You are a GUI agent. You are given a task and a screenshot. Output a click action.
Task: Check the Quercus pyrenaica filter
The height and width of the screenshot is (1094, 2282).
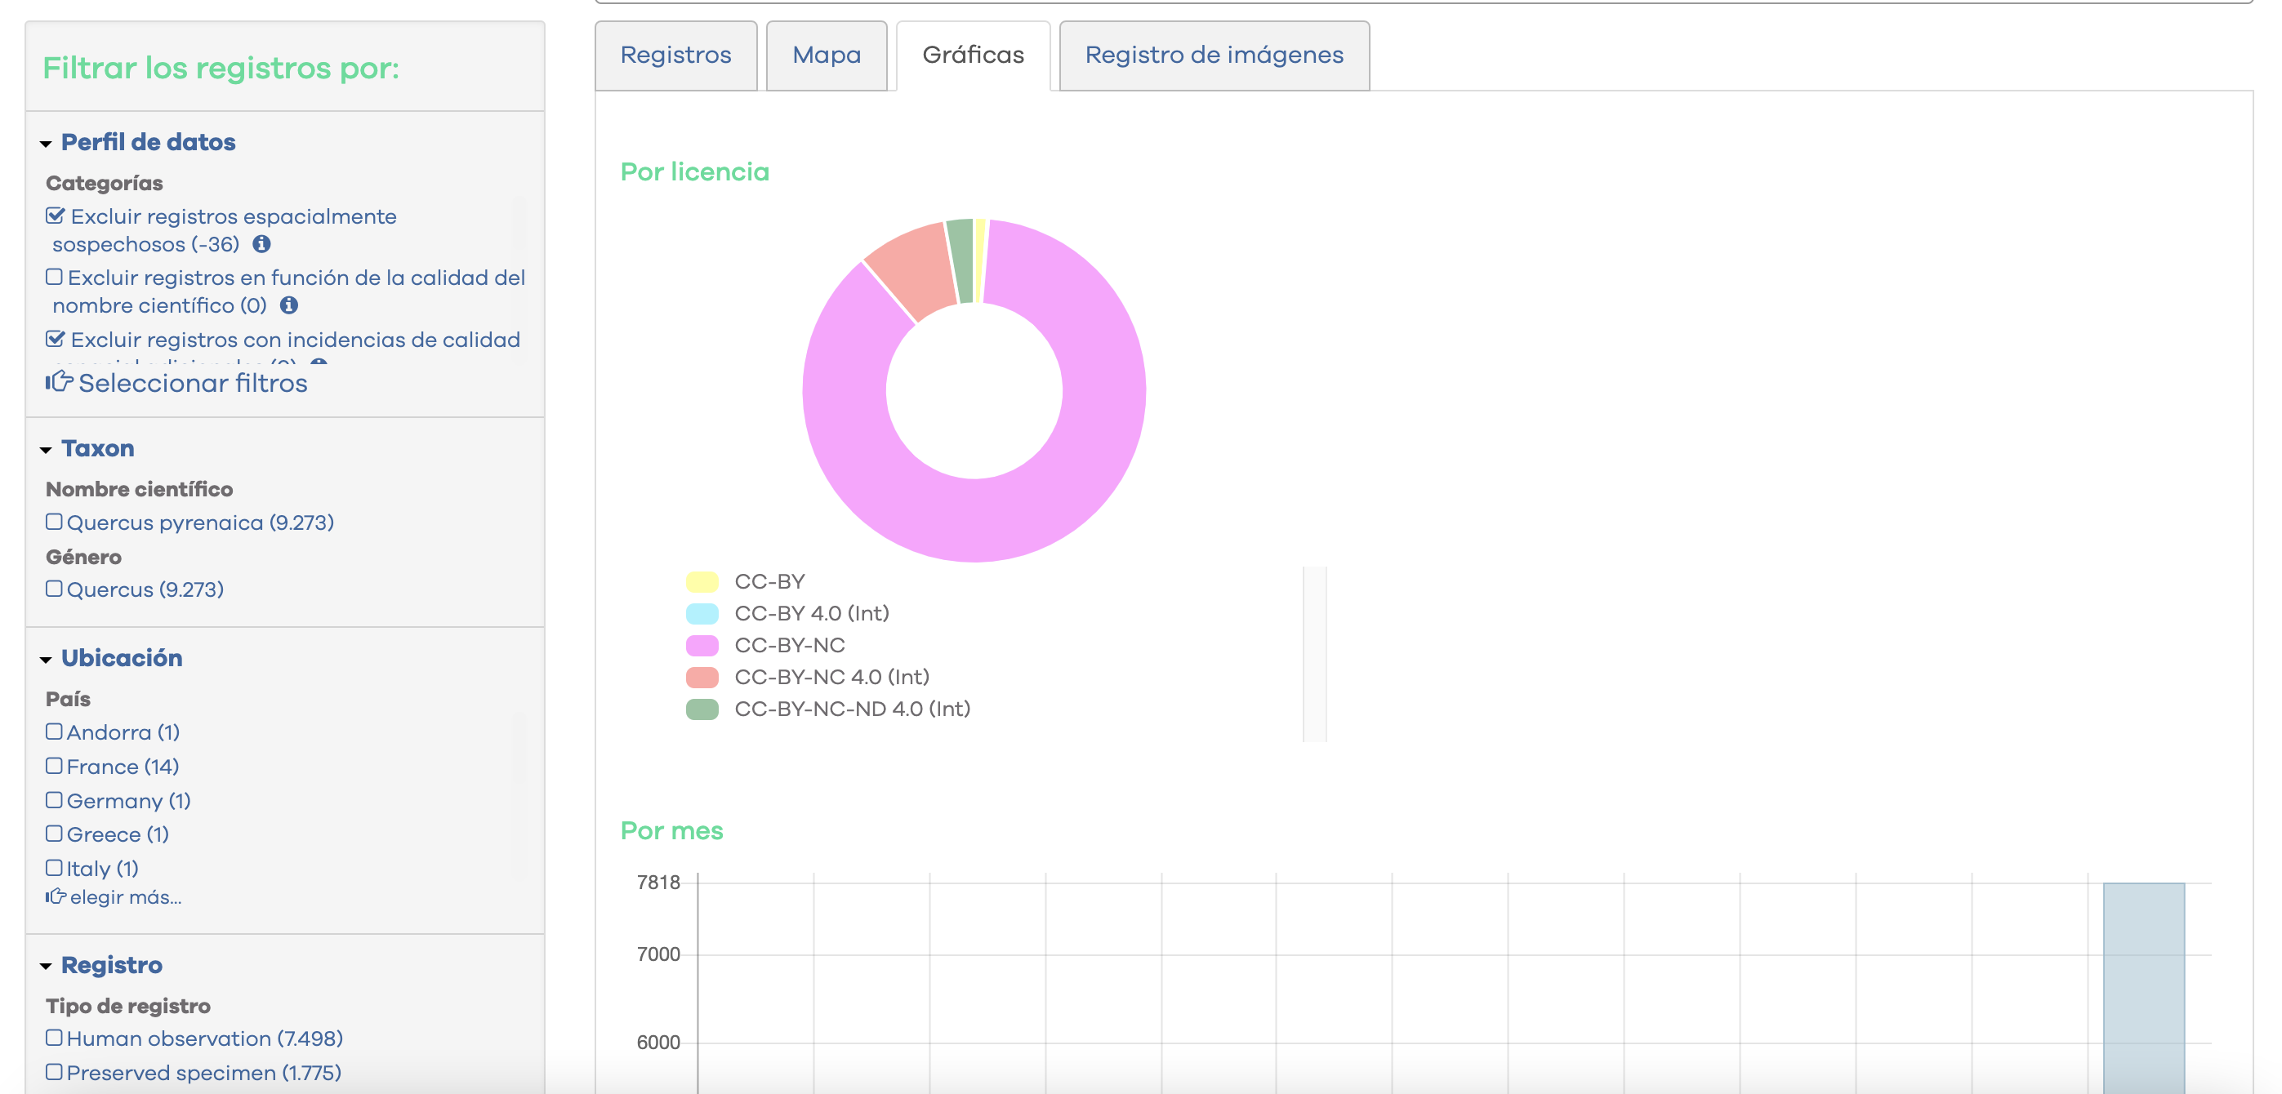(54, 522)
